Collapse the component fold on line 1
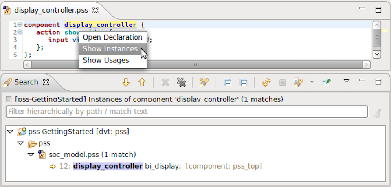The height and width of the screenshot is (187, 391). pyautogui.click(x=20, y=25)
